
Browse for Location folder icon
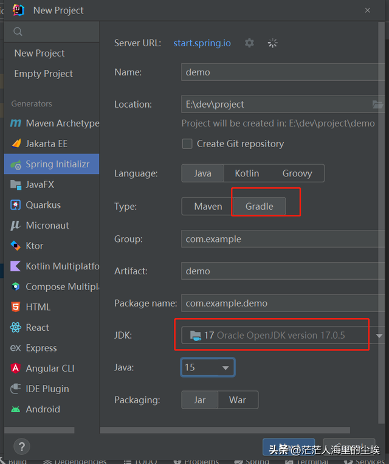coord(377,104)
